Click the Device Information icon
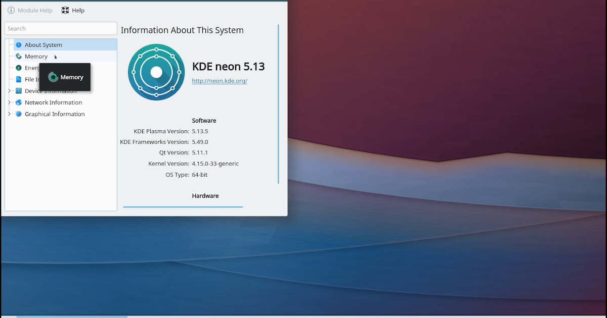The image size is (607, 318). [19, 91]
